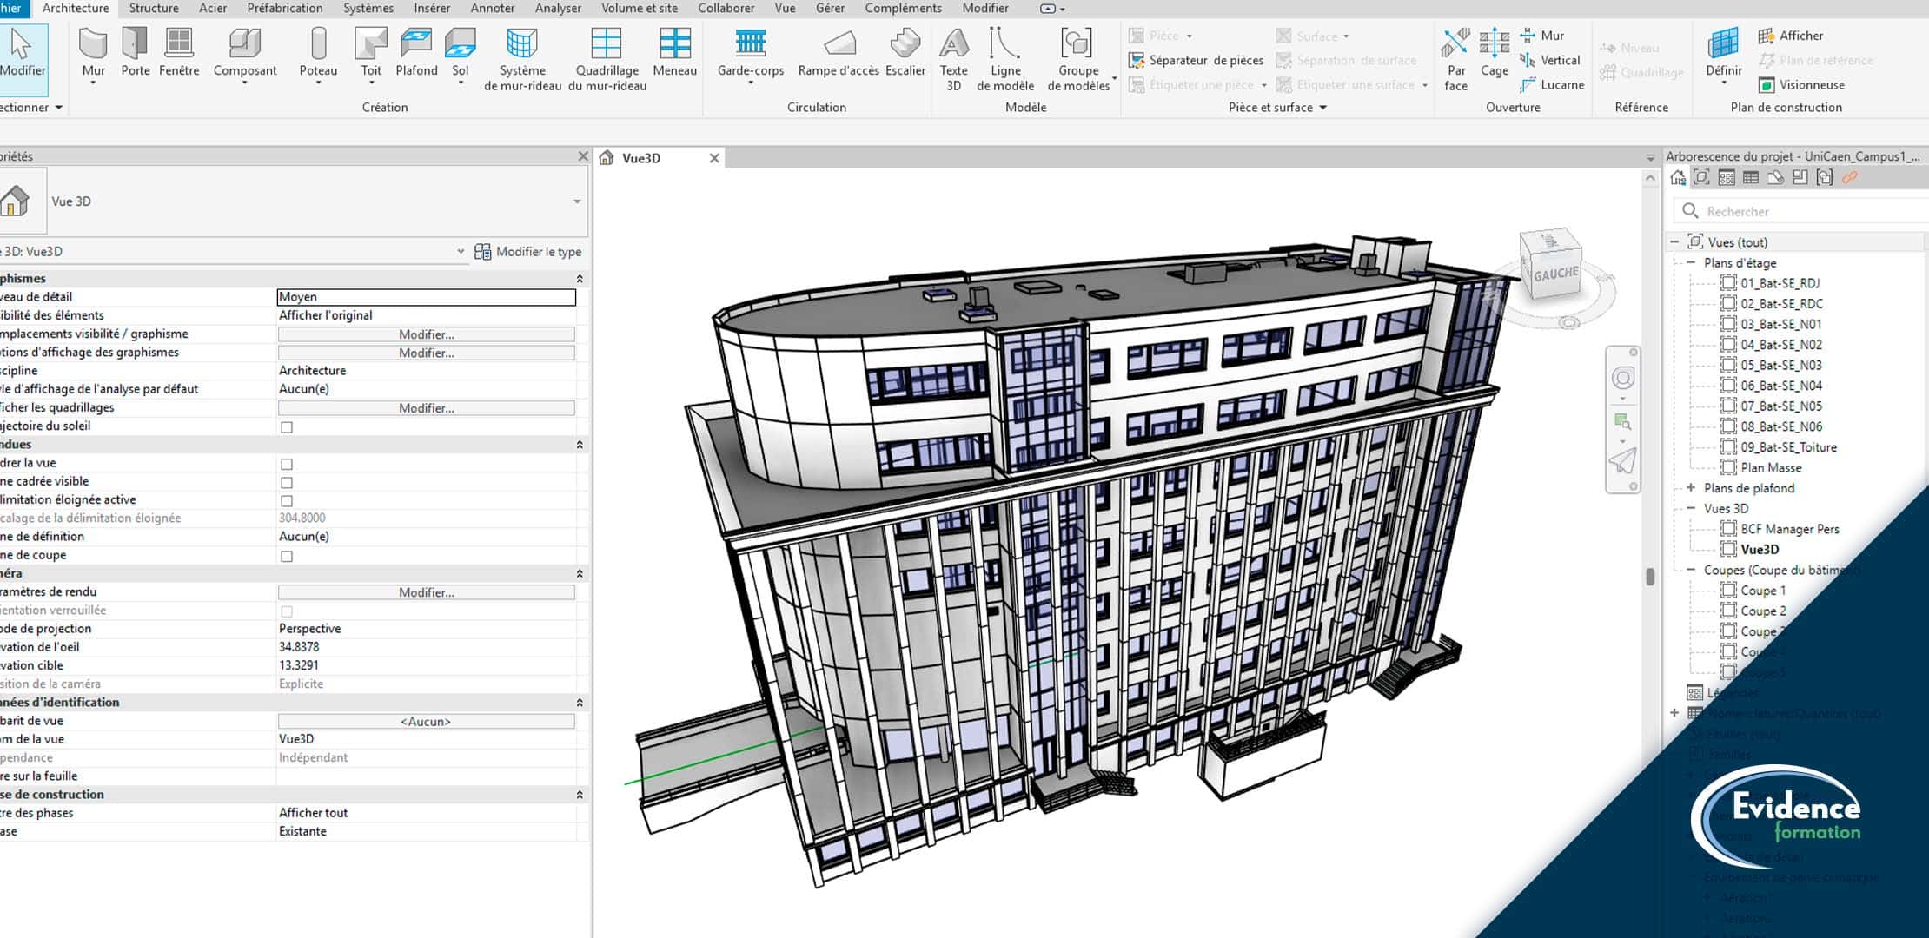The image size is (1929, 938).
Task: Expand the Plans de plafond branch
Action: 1693,487
